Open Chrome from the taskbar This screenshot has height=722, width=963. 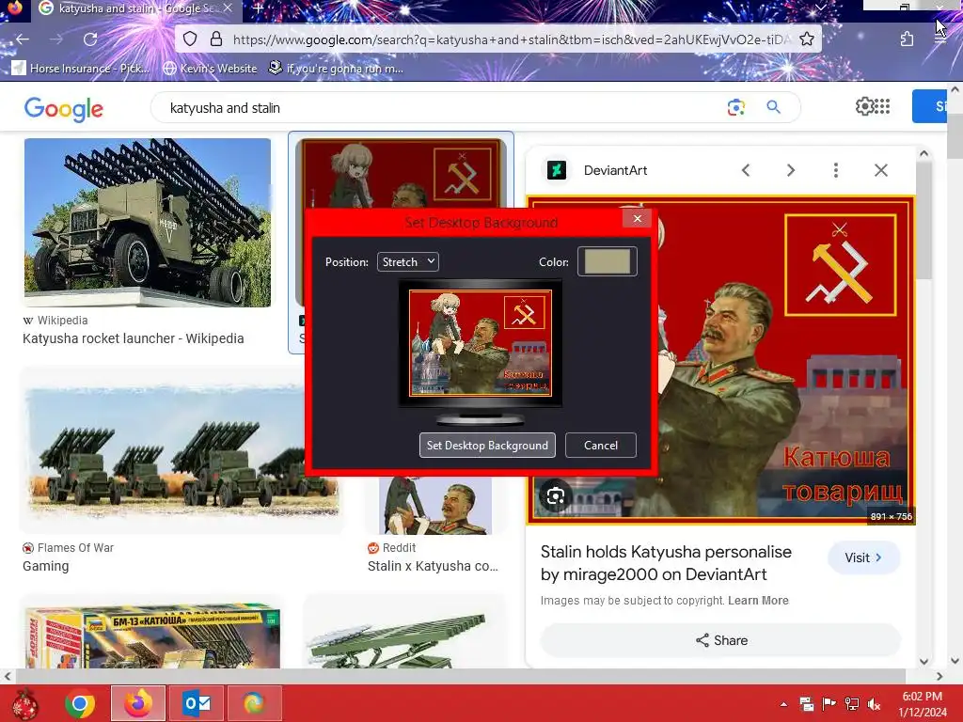click(x=80, y=703)
